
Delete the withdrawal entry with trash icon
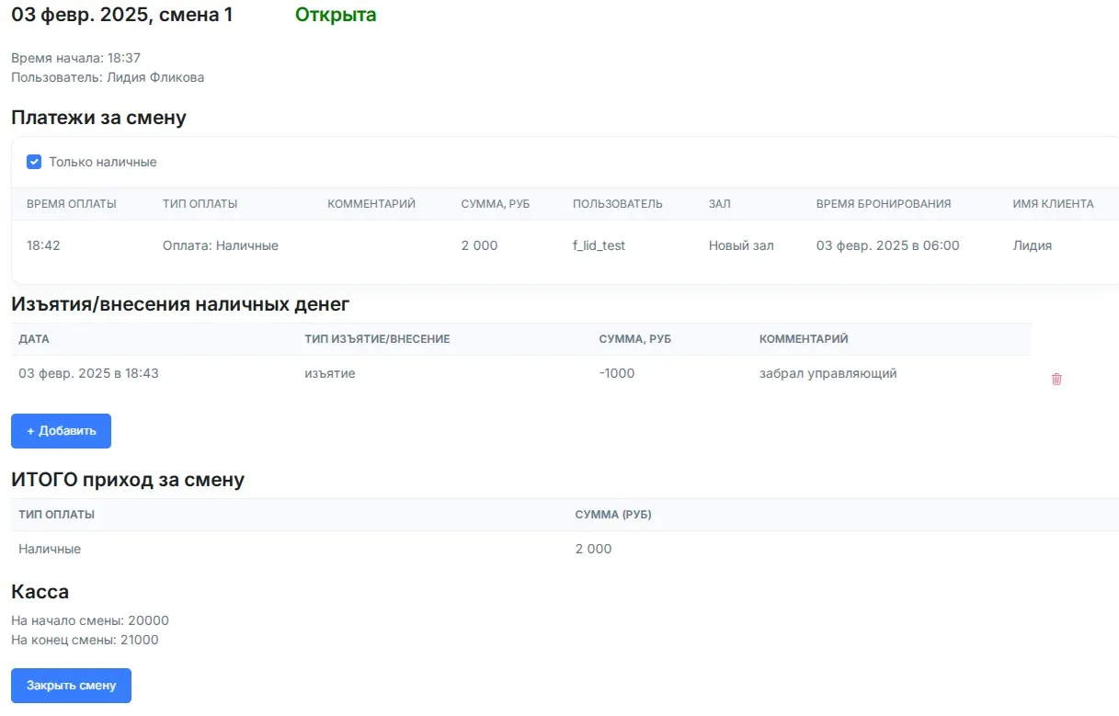pos(1056,379)
